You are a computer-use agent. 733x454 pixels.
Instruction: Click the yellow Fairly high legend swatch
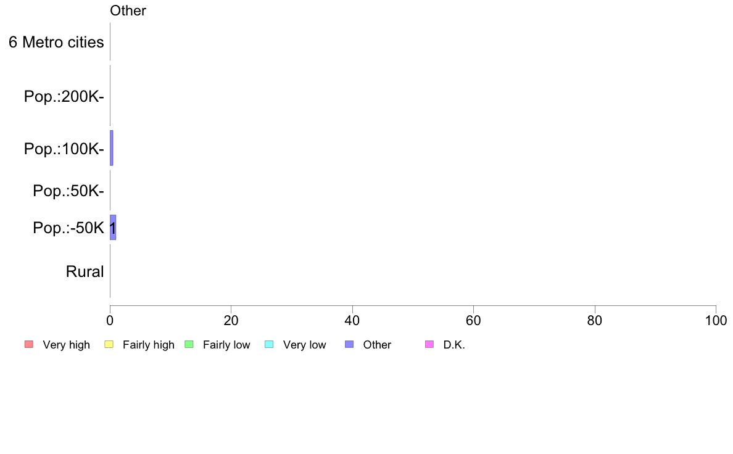(x=109, y=345)
